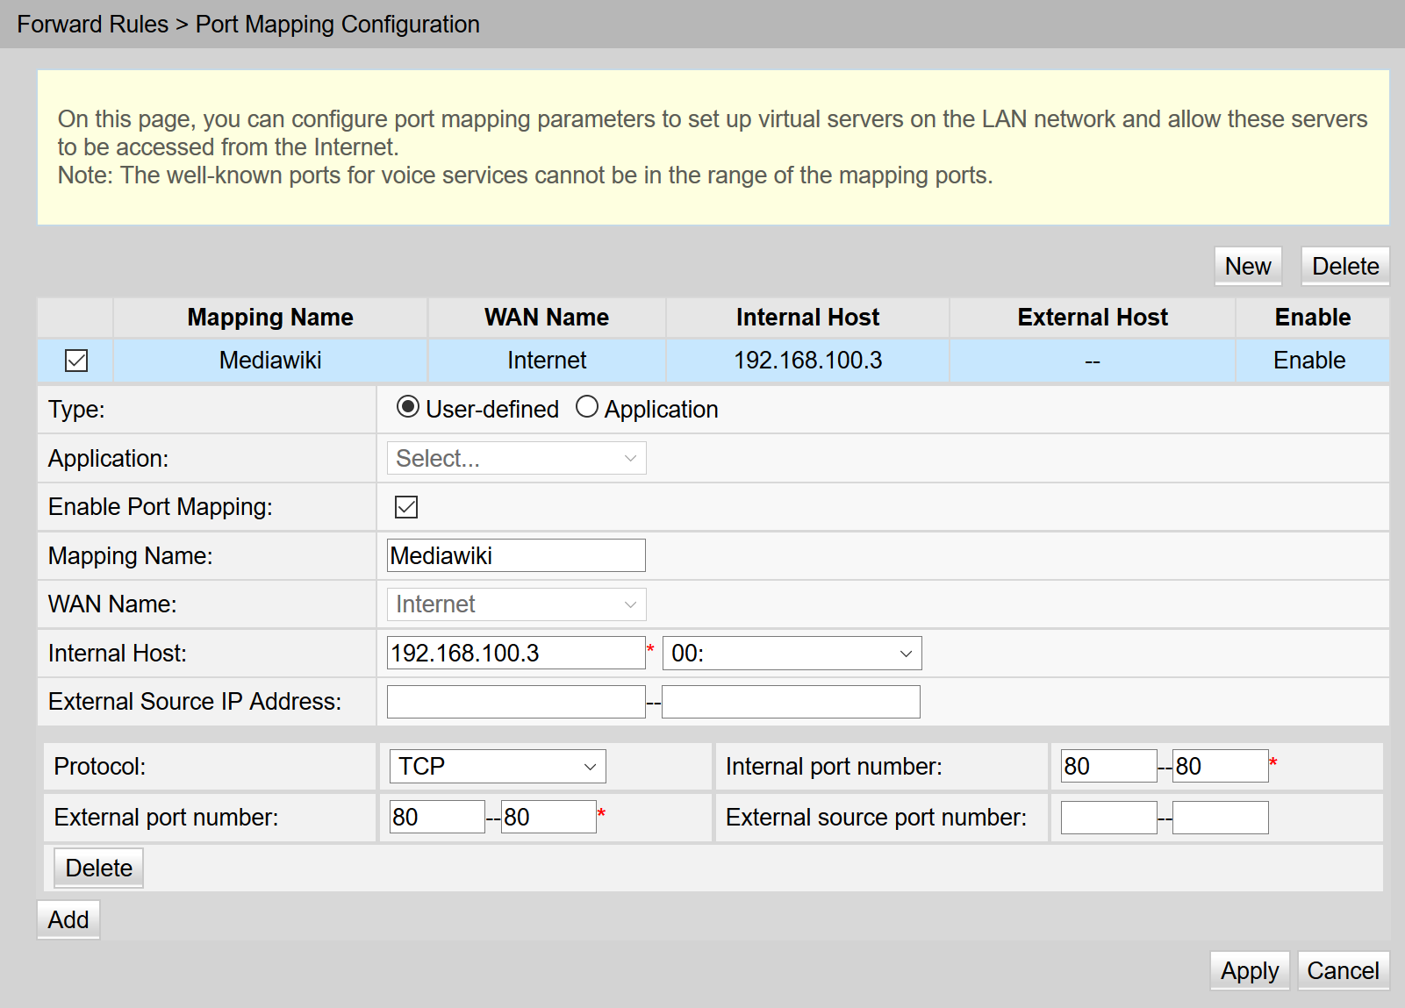Screen dimensions: 1405x1008
Task: Choose the Application type radio button
Action: [586, 407]
